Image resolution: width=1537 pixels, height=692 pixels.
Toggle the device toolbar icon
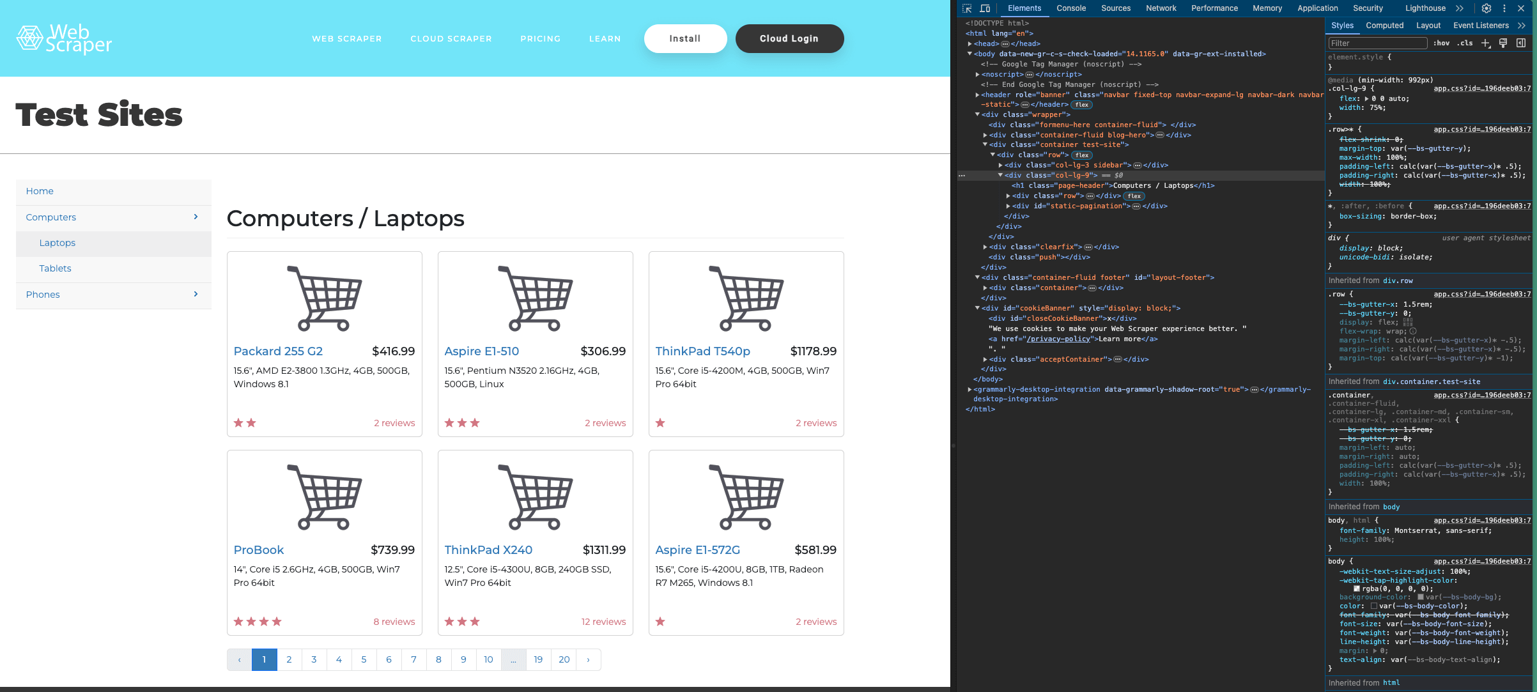click(x=985, y=8)
